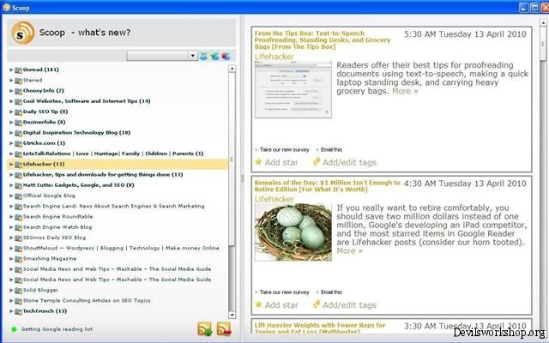Click the remove account icon with red X

pyautogui.click(x=226, y=56)
